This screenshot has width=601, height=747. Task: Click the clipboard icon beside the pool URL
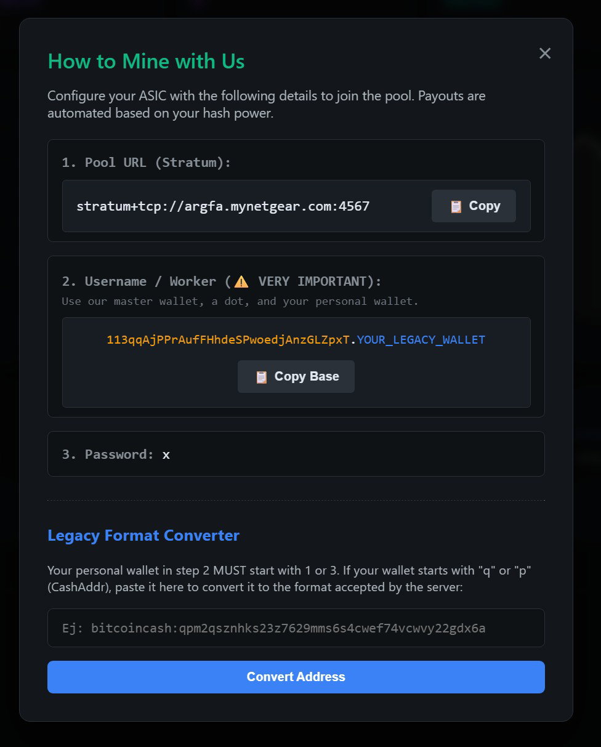456,206
